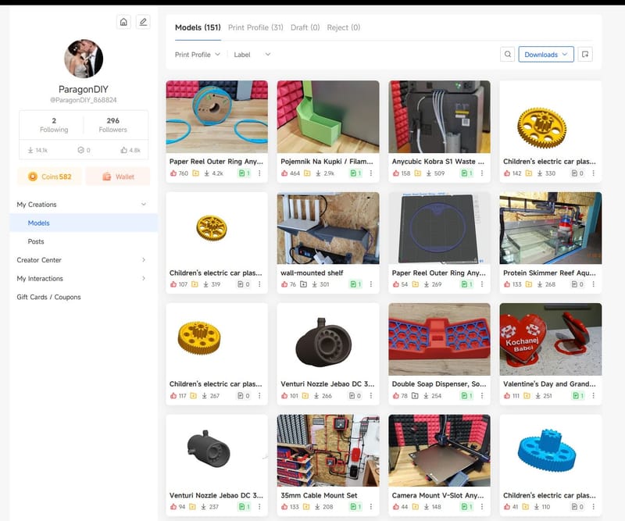Select Models in the sidebar
This screenshot has height=521, width=625.
click(84, 223)
